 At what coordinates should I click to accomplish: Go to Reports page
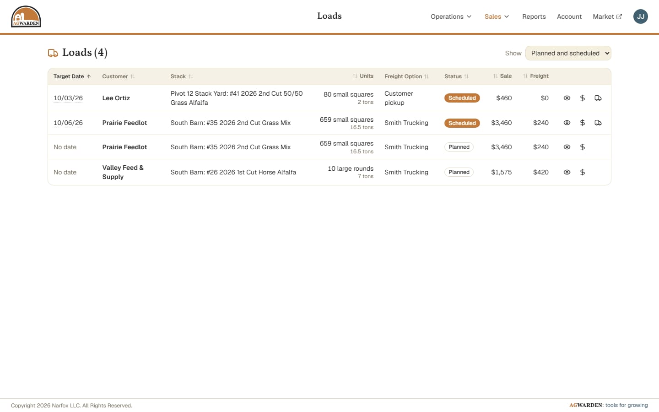(534, 16)
